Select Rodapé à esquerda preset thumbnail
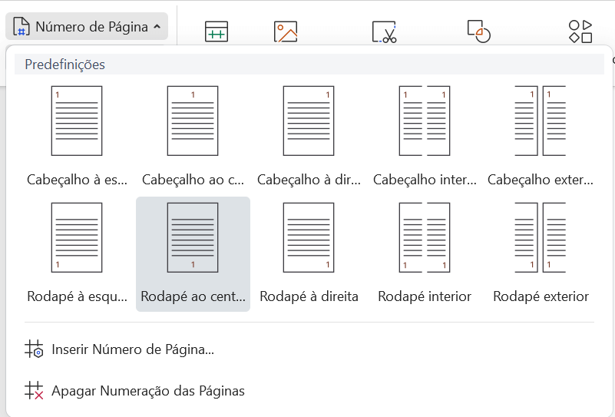The height and width of the screenshot is (417, 615). coord(77,237)
